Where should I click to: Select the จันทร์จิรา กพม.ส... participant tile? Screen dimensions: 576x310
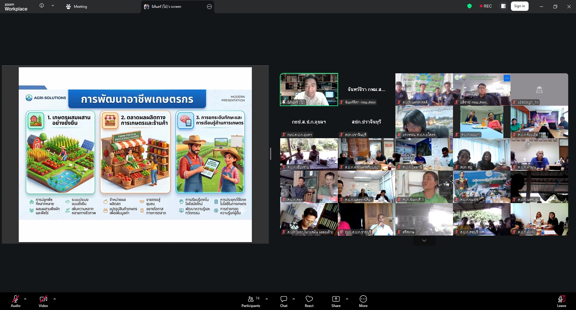(367, 90)
